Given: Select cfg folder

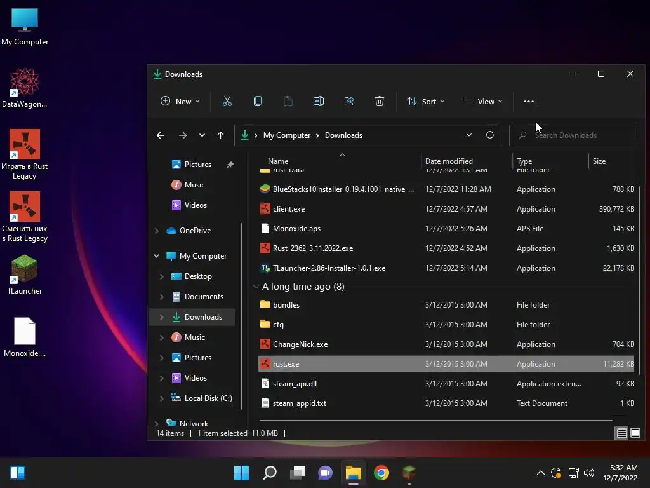Looking at the screenshot, I should pyautogui.click(x=446, y=325).
